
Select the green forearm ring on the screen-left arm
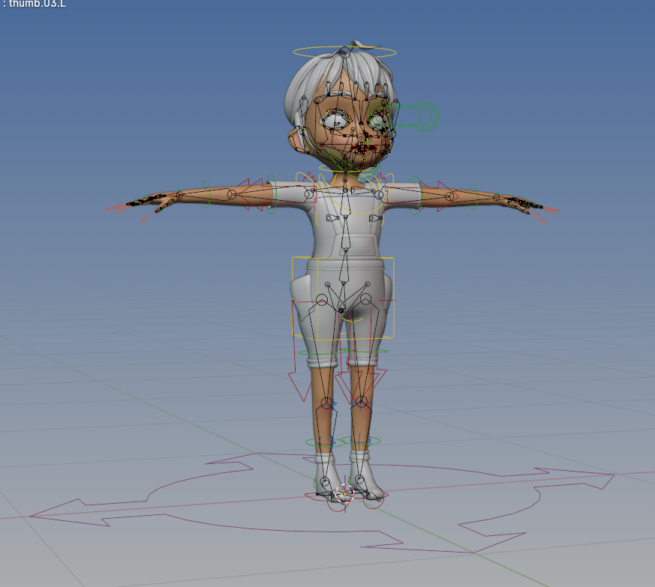[206, 195]
